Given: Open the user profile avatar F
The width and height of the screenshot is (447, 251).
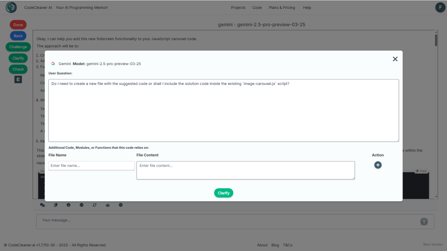Looking at the screenshot, I should pyautogui.click(x=440, y=7).
